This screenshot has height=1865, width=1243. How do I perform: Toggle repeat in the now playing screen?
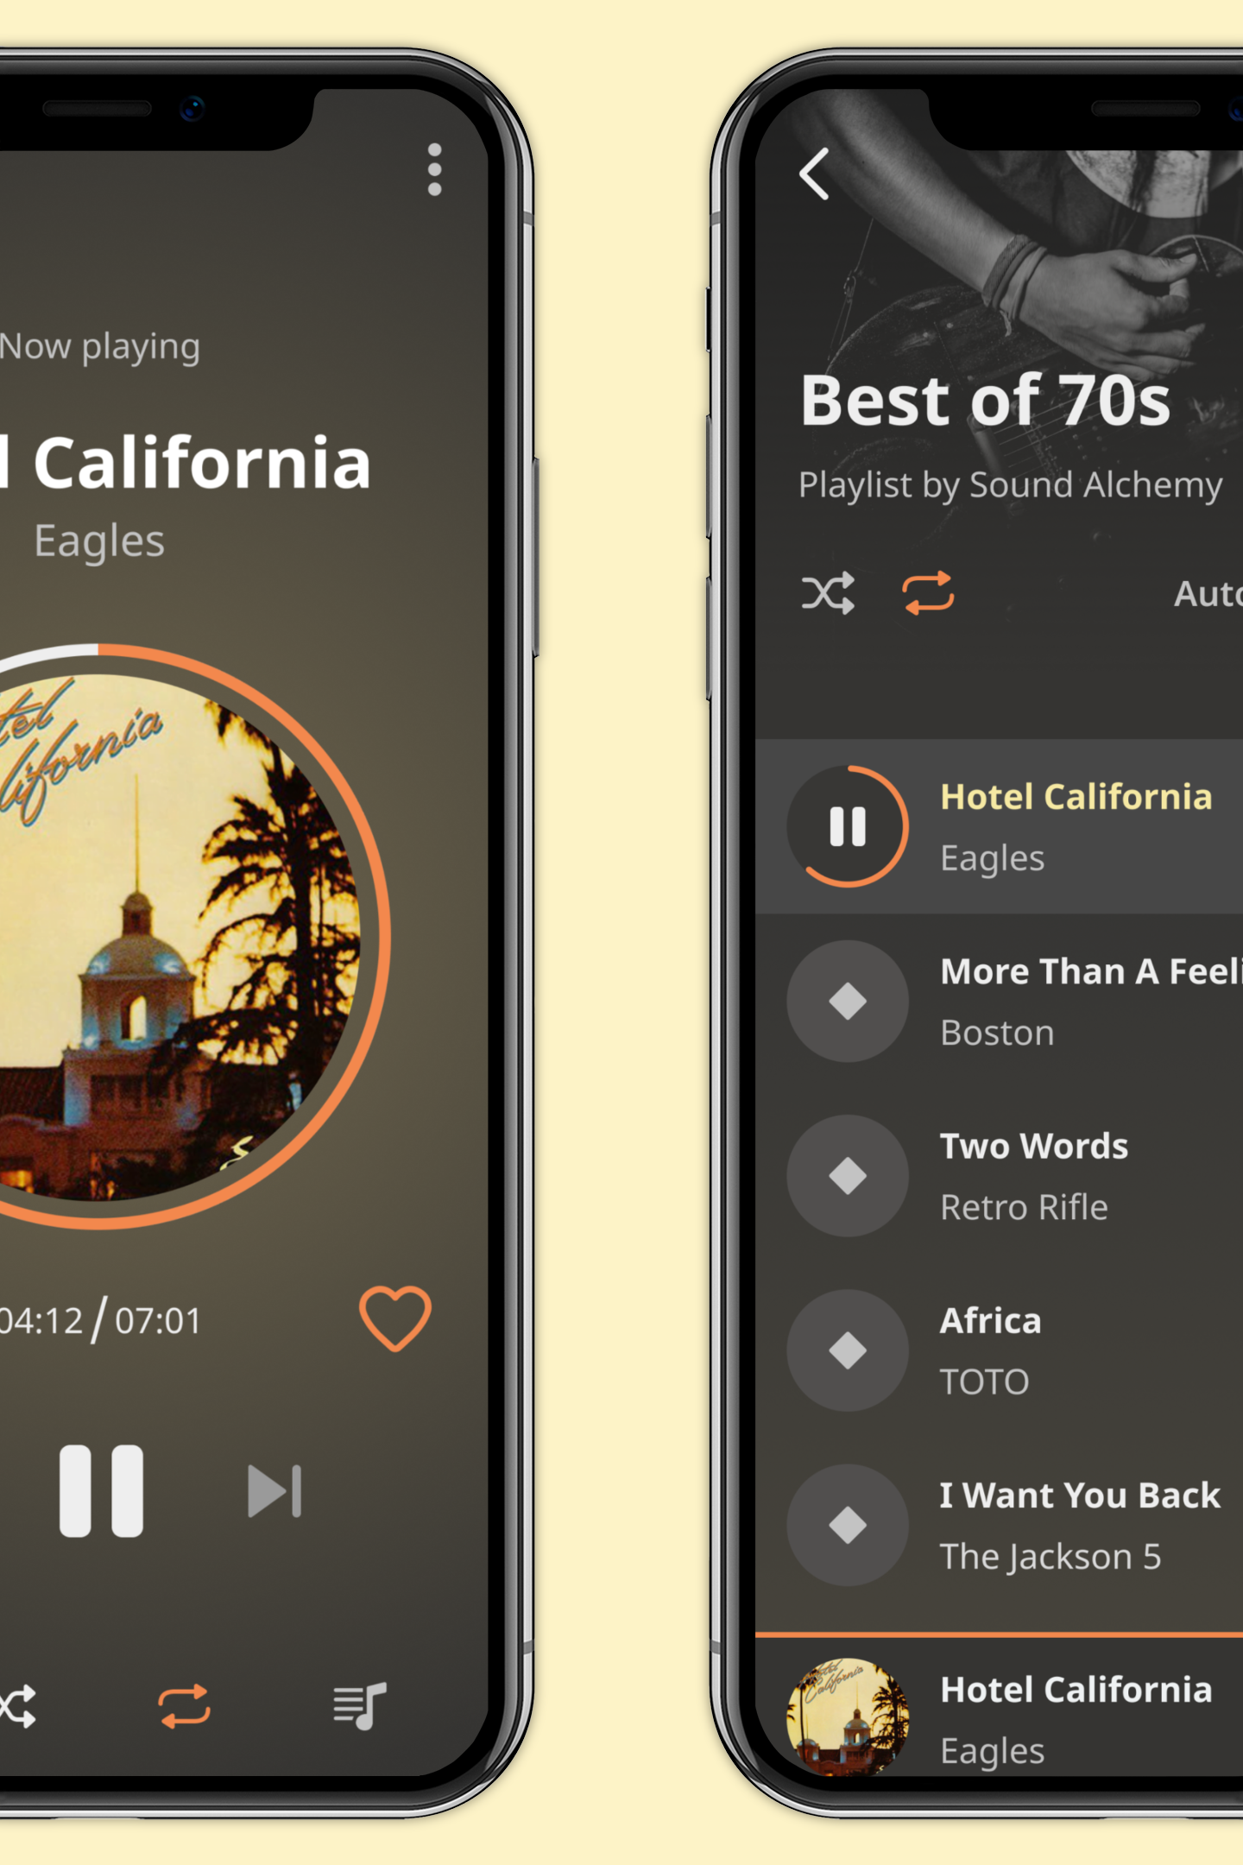pos(184,1705)
